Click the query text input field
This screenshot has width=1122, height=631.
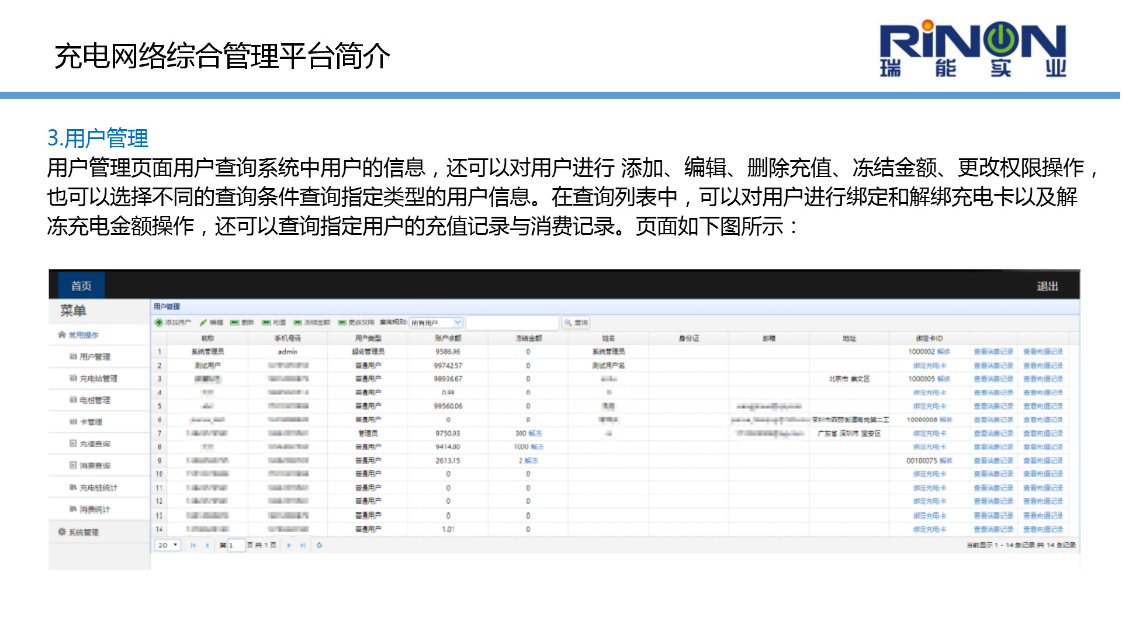pos(512,323)
